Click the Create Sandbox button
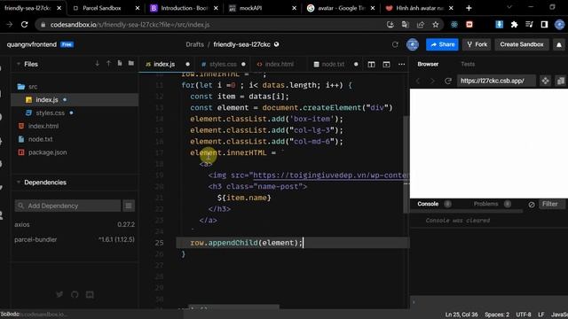Screen dimensions: 568x319 pos(522,44)
